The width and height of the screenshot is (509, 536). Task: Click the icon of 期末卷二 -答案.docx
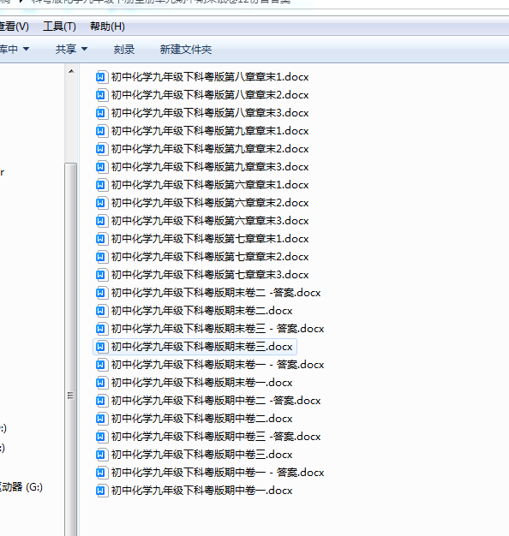(100, 293)
